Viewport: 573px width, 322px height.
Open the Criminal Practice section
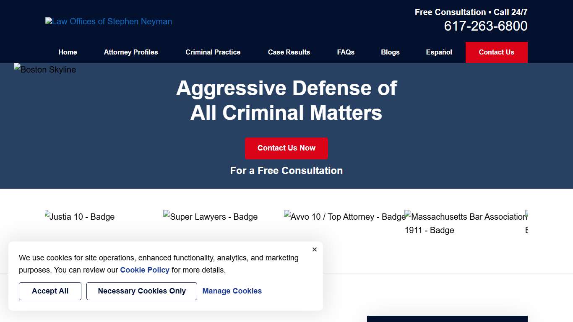click(x=213, y=52)
